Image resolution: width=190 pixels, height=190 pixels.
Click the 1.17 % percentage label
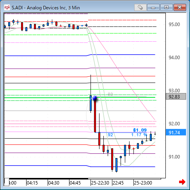pos(139,135)
